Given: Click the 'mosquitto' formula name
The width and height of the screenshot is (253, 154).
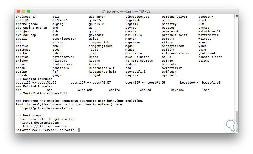Looking at the screenshot, I should [134, 53].
